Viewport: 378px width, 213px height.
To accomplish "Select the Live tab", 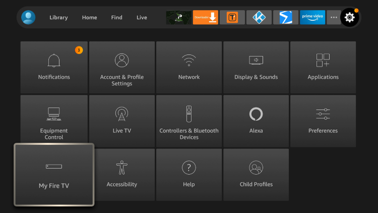I will click(142, 18).
